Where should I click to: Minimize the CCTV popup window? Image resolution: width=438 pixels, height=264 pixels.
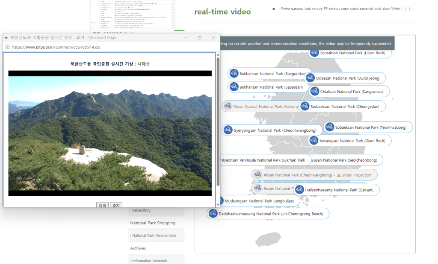[186, 38]
